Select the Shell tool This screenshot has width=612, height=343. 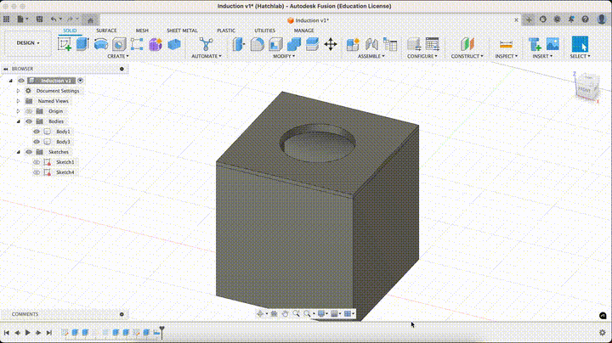275,44
